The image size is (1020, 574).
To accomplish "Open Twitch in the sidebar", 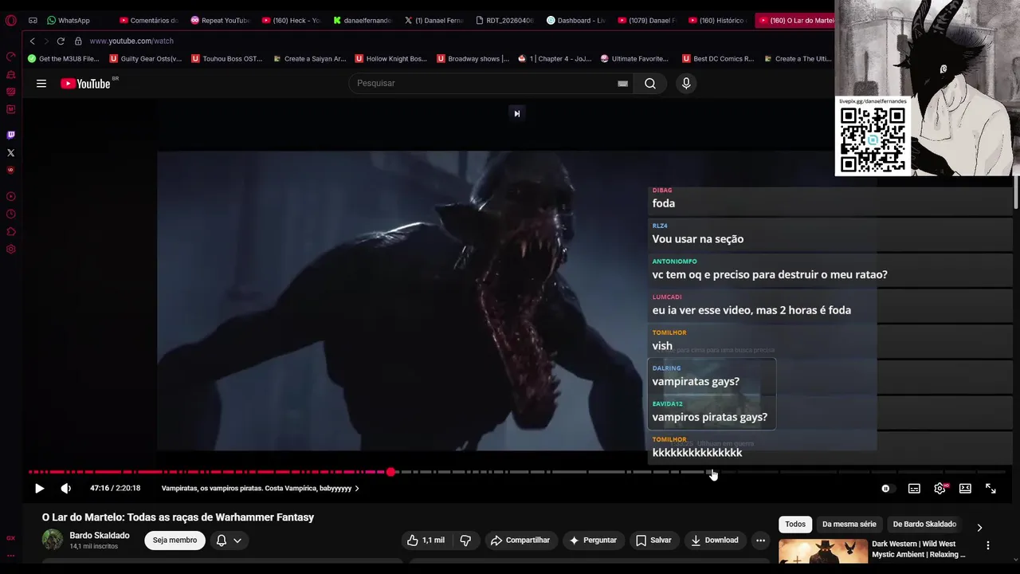I will 10,135.
